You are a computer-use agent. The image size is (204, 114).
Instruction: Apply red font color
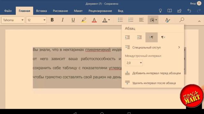coord(94,20)
